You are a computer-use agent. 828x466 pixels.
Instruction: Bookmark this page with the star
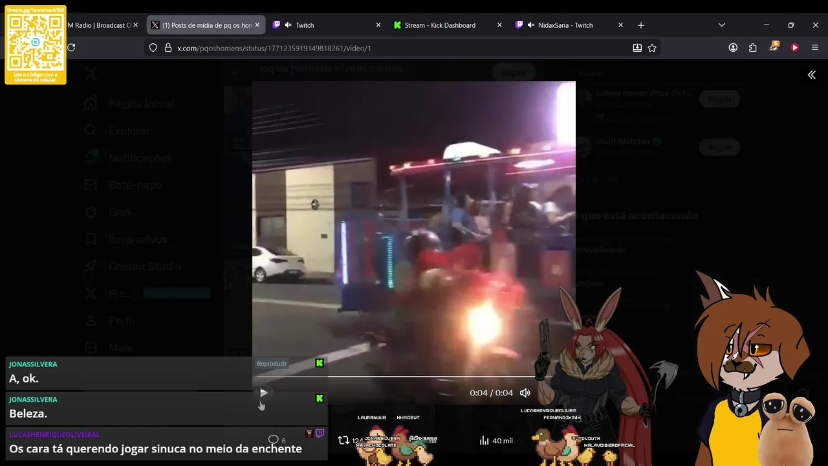[x=652, y=47]
